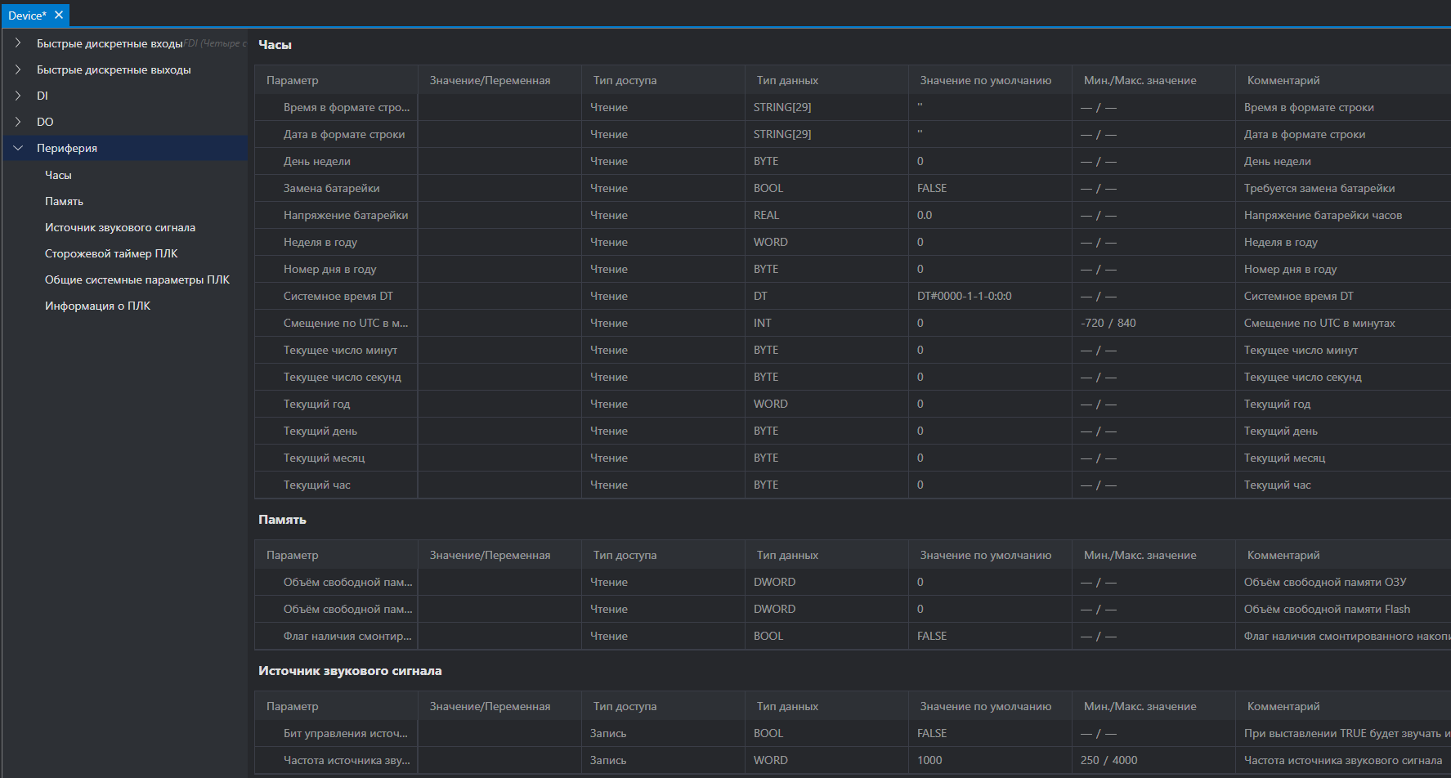1451x778 pixels.
Task: Click Объём свободной памяти ОЗУ comment
Action: click(1325, 582)
